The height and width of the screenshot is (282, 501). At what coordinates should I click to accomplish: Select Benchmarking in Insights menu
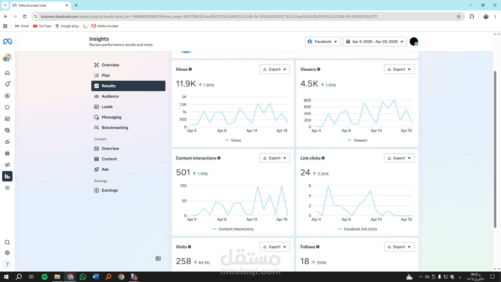[x=115, y=128]
